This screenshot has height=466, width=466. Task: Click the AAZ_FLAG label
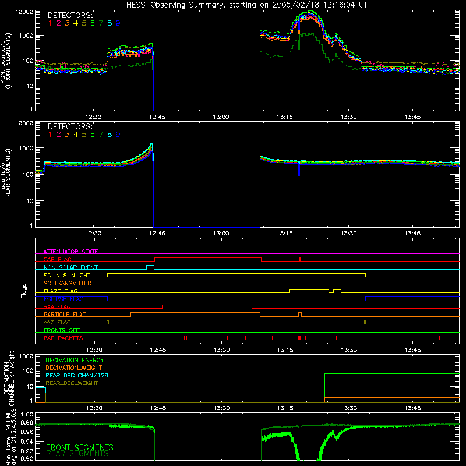click(57, 322)
